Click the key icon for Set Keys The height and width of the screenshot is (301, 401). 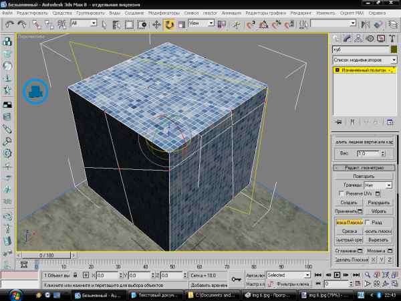click(235, 278)
